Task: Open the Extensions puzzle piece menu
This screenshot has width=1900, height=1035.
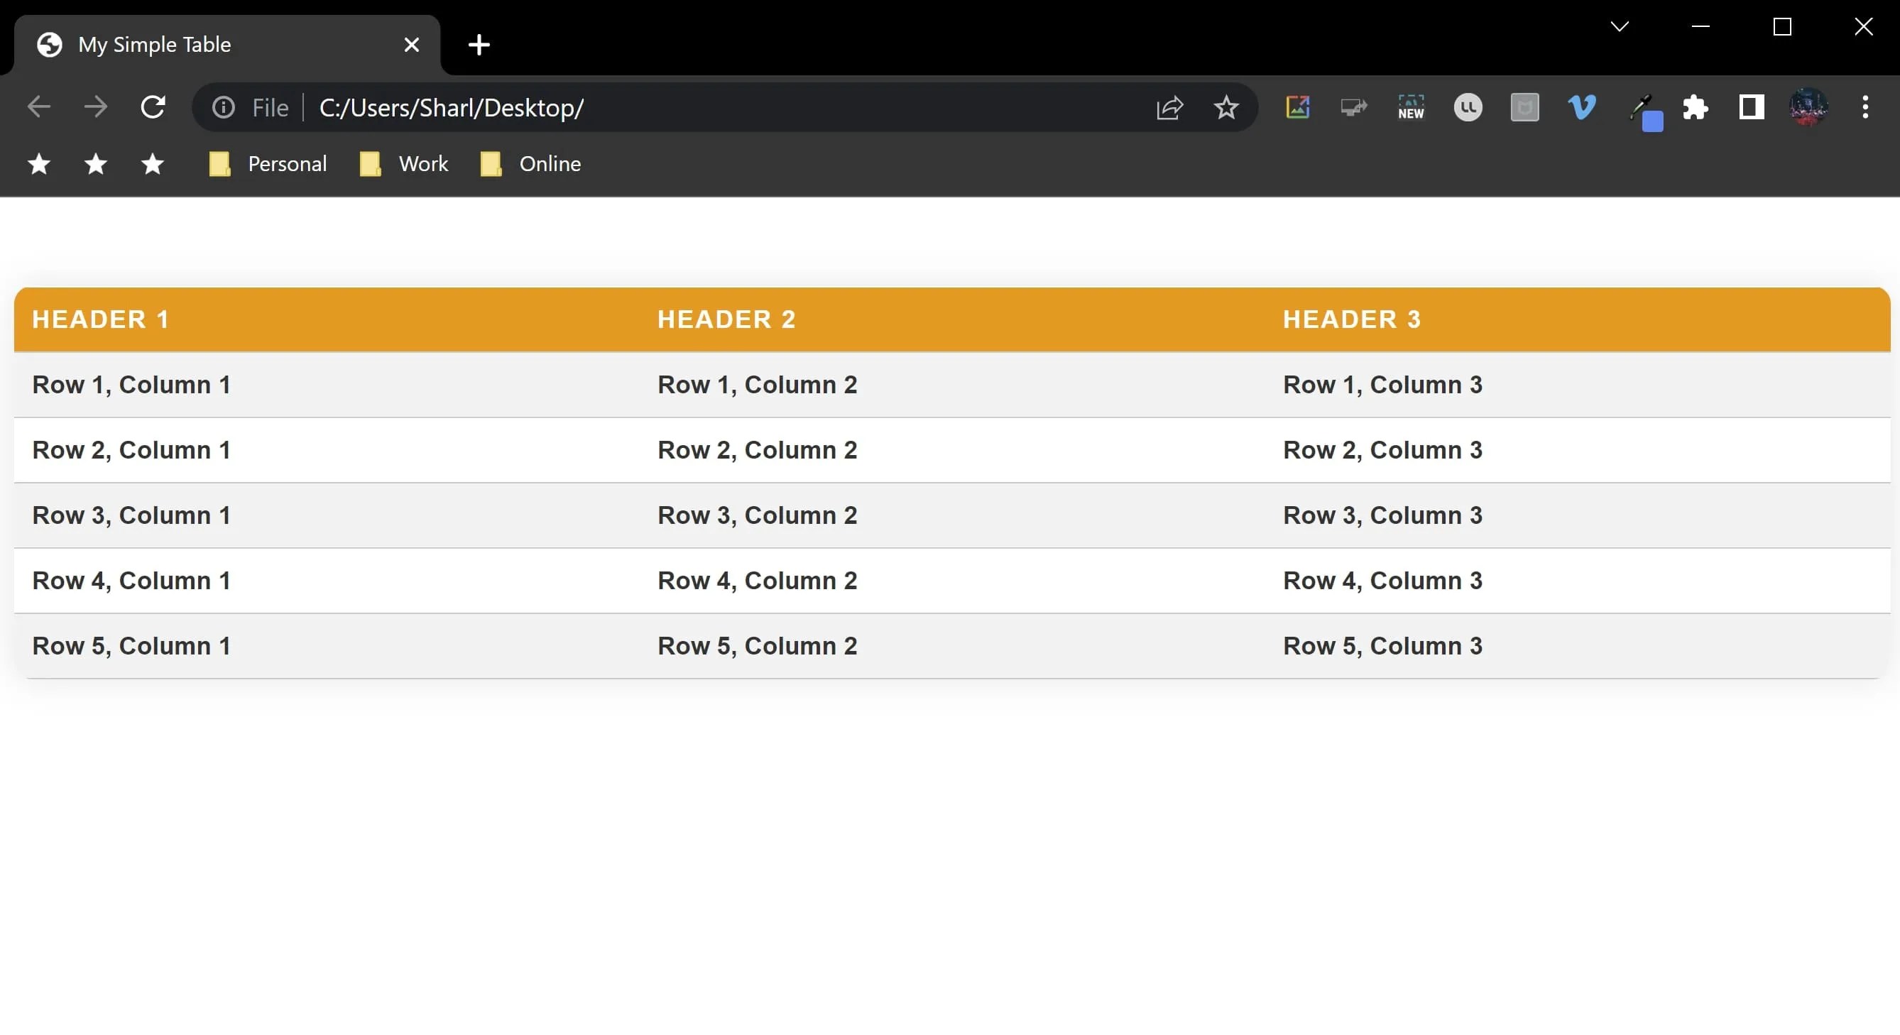Action: click(x=1695, y=108)
